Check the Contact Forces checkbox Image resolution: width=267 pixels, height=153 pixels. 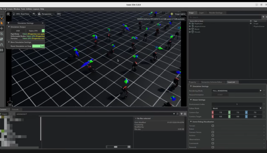tap(213, 132)
